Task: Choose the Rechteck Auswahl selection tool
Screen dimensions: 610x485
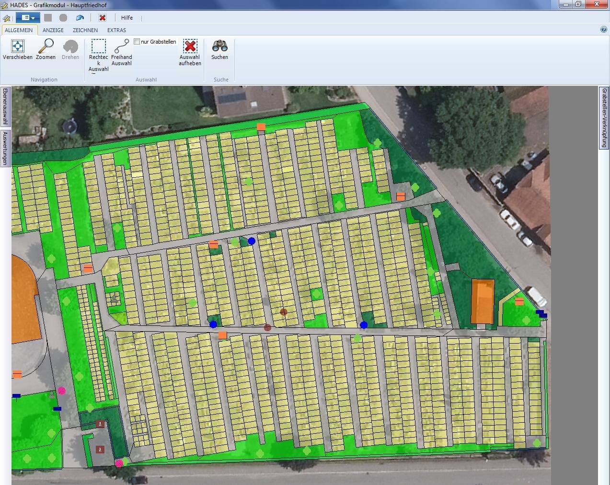Action: [x=99, y=56]
